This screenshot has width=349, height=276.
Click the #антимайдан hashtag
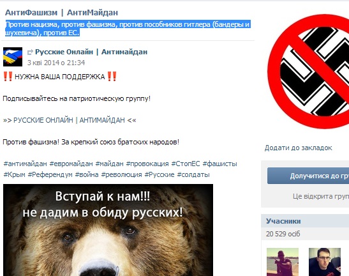[x=25, y=164]
